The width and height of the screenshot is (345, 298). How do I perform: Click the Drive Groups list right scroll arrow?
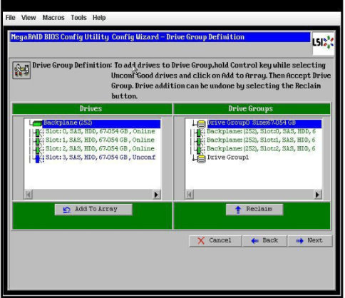click(x=317, y=195)
